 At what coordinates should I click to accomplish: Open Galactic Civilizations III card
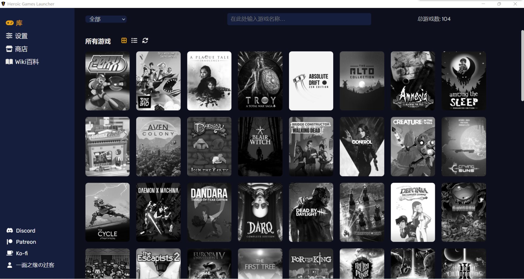pos(464,264)
